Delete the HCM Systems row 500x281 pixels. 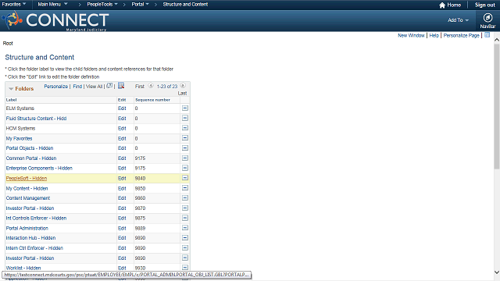(x=185, y=128)
